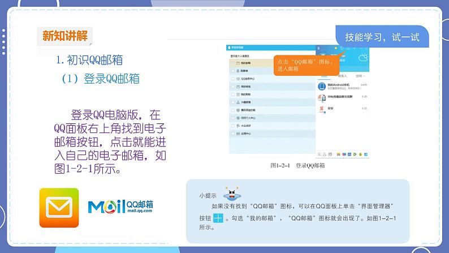This screenshot has height=253, width=449.
Task: Click the Mail QQ邮箱 mail.qq.com logo
Action: (x=121, y=207)
